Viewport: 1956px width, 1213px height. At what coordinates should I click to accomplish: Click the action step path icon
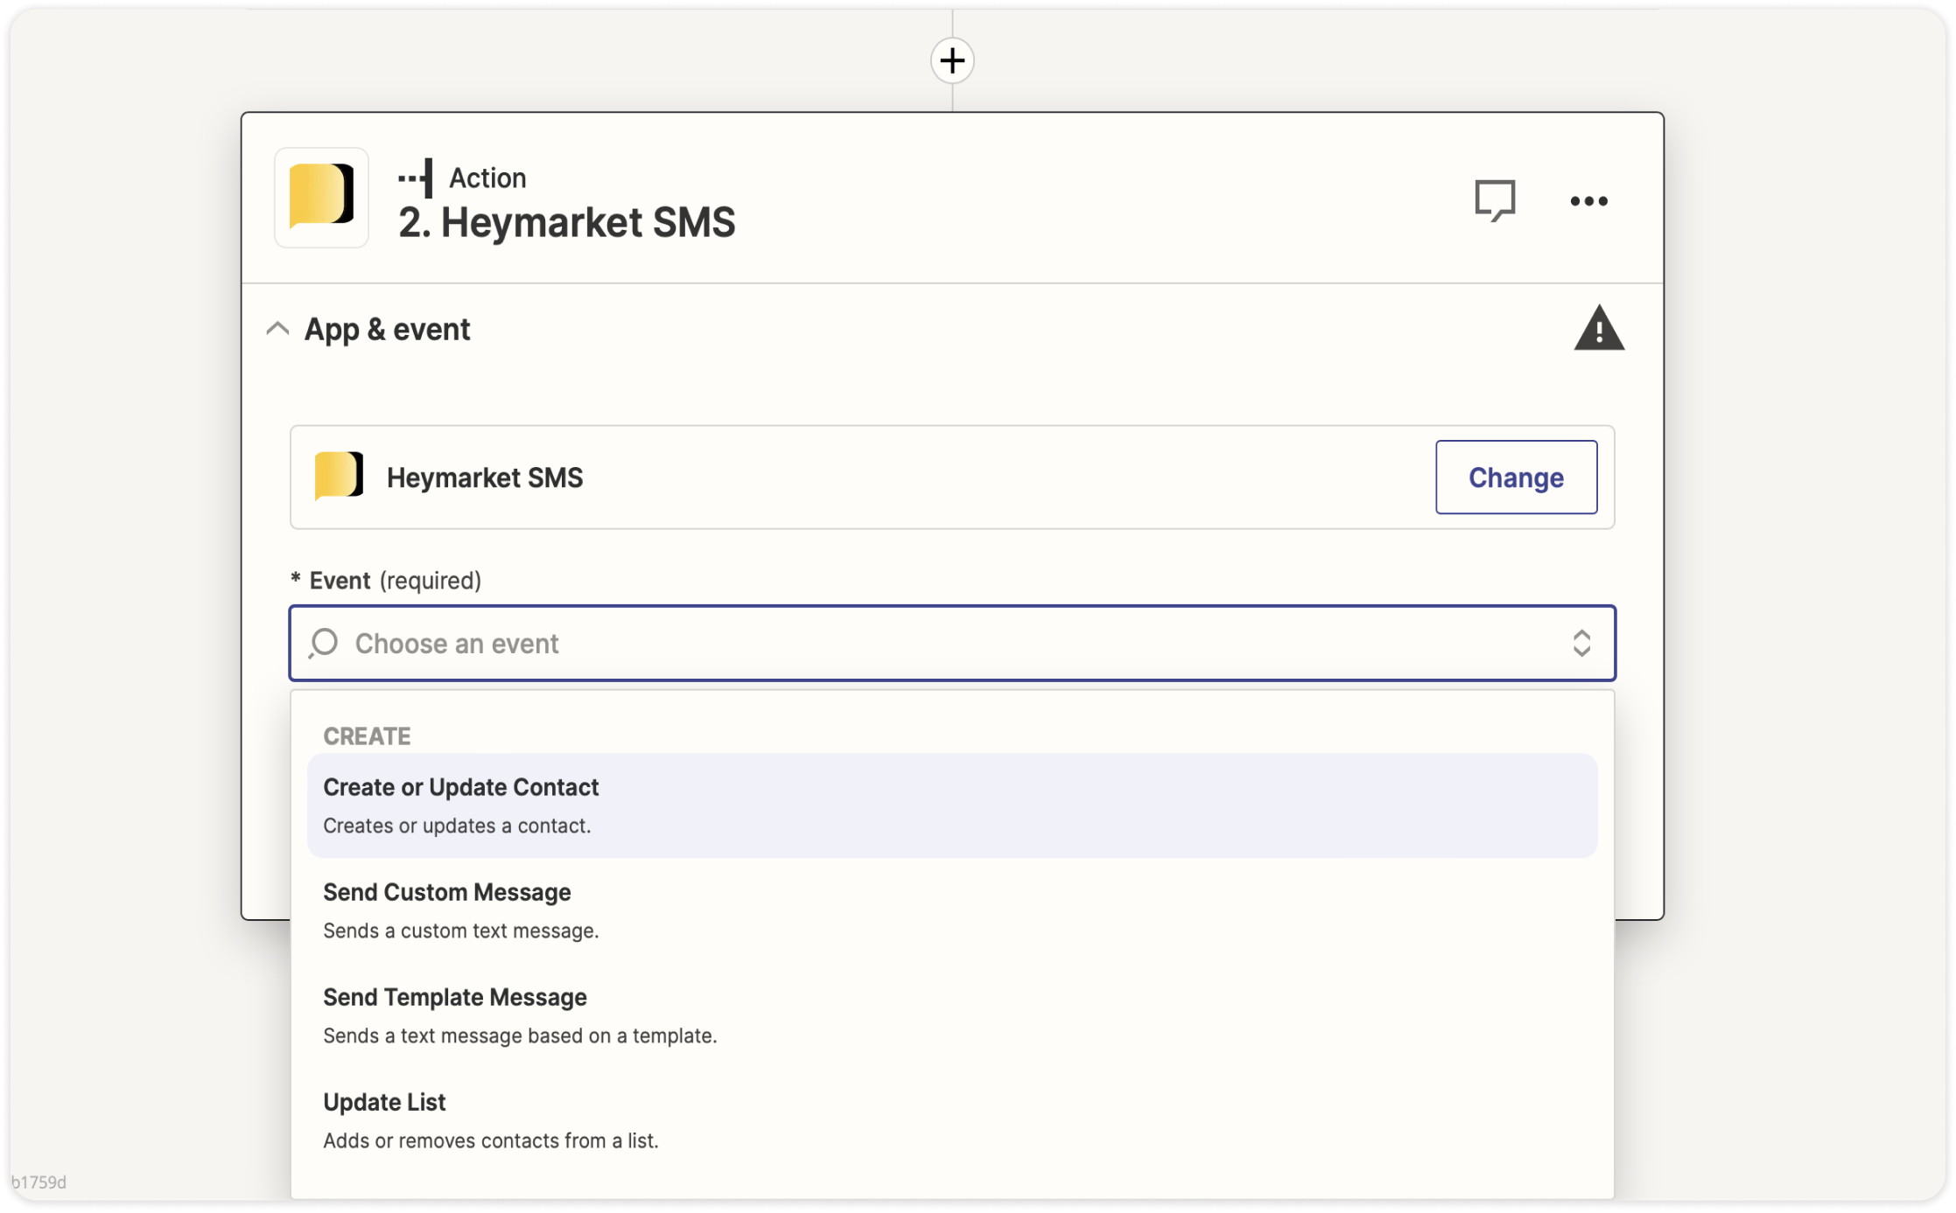416,178
